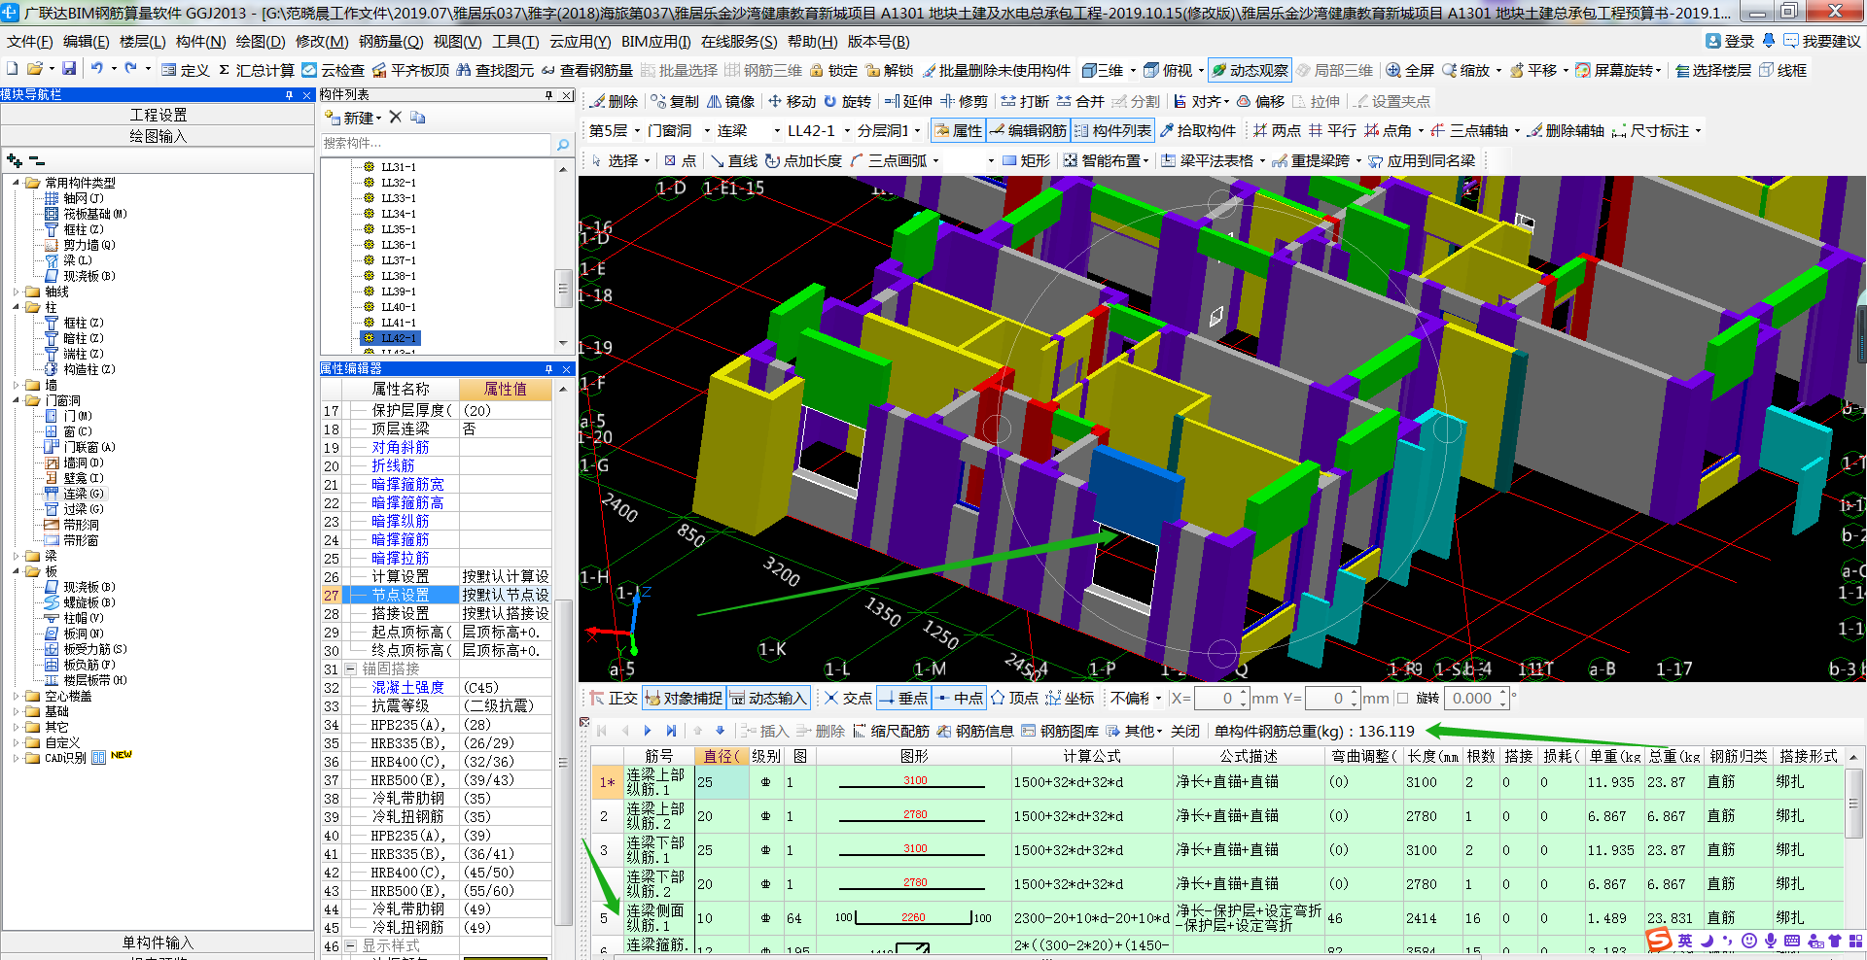Toggle the 编辑钢筋 edit rebar panel

pyautogui.click(x=1028, y=130)
